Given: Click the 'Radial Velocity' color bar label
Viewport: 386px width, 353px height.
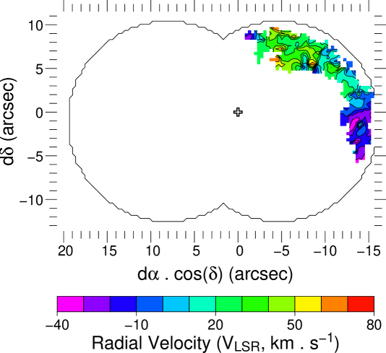Looking at the screenshot, I should point(215,343).
